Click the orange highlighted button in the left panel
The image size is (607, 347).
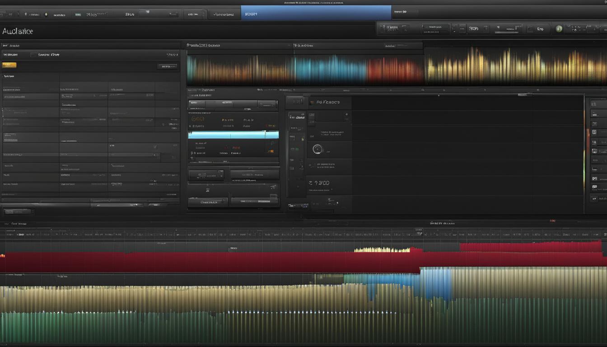pos(10,65)
